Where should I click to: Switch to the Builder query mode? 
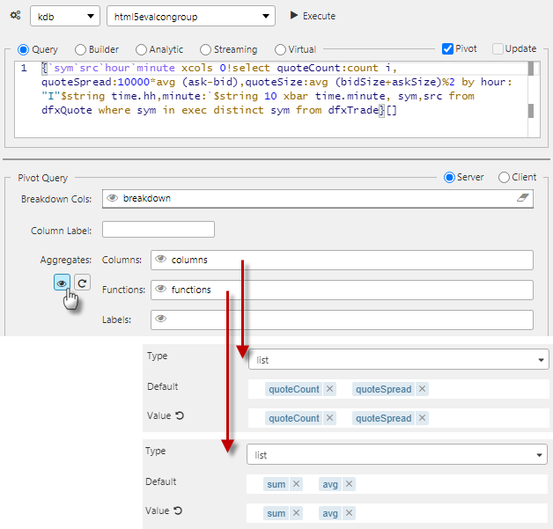tap(81, 50)
